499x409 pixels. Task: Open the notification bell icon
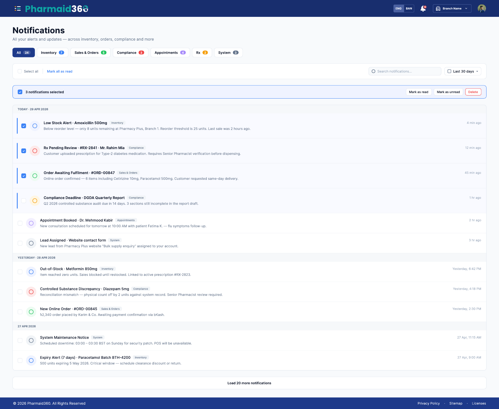click(x=423, y=8)
